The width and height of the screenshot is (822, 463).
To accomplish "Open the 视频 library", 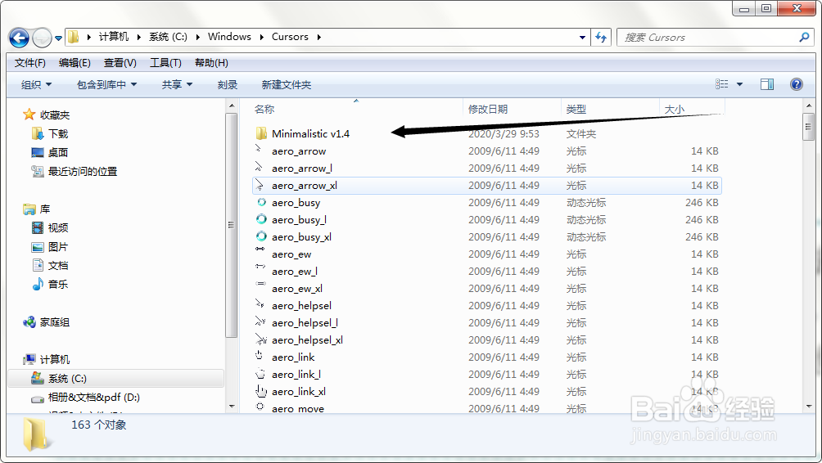I will tap(58, 228).
